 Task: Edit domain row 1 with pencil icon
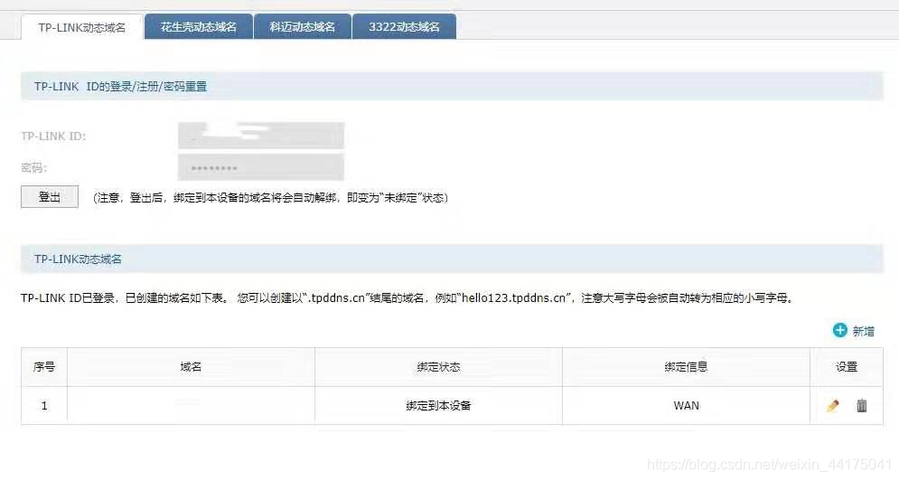coord(833,406)
